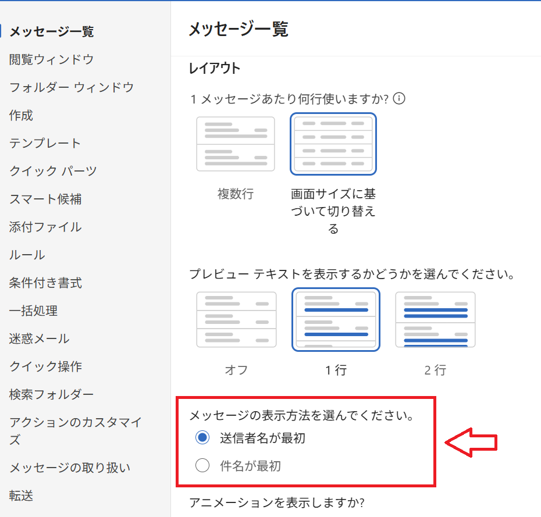Click the レイアウト section heading
This screenshot has height=517, width=541.
(x=214, y=68)
